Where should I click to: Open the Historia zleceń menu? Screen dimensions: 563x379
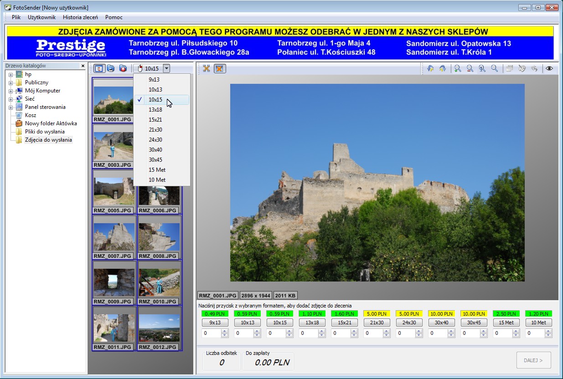80,17
